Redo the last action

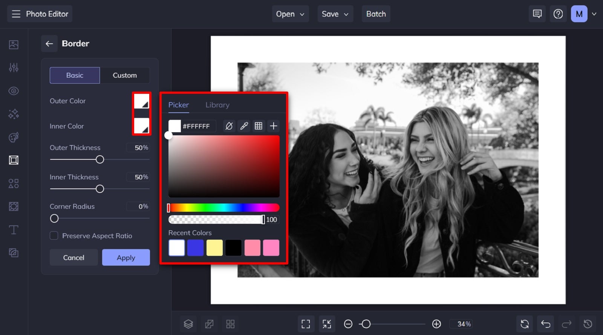(x=567, y=324)
